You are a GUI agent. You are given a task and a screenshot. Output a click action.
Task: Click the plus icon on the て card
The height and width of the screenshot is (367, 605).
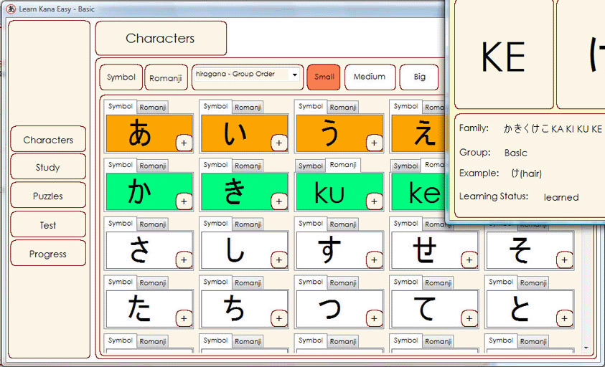click(x=469, y=319)
